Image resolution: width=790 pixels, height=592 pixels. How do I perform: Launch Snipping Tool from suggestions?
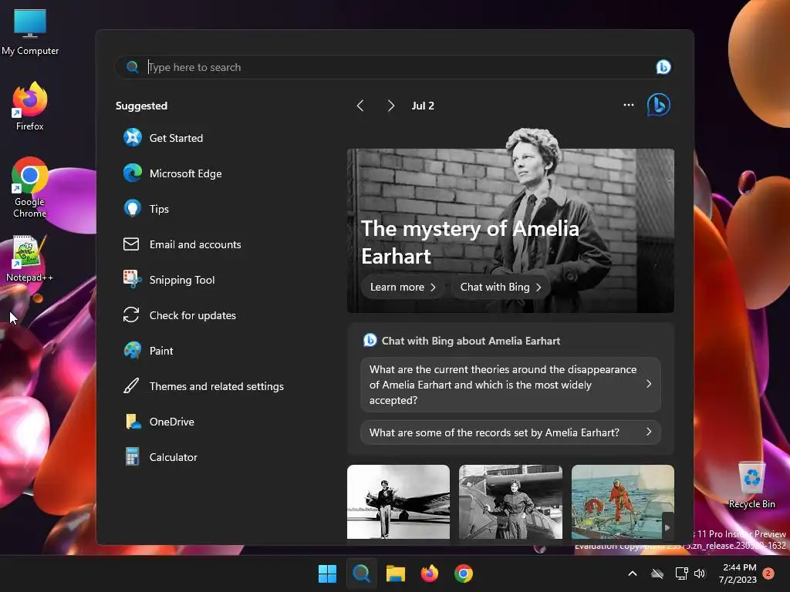coord(169,280)
